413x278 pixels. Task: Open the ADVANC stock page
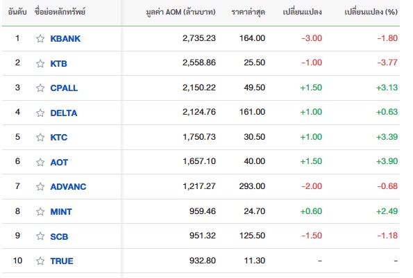[68, 186]
